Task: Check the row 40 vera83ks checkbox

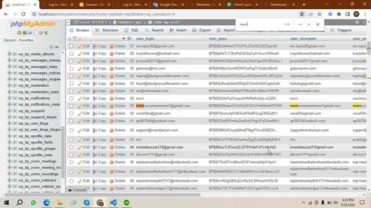Action: click(71, 113)
